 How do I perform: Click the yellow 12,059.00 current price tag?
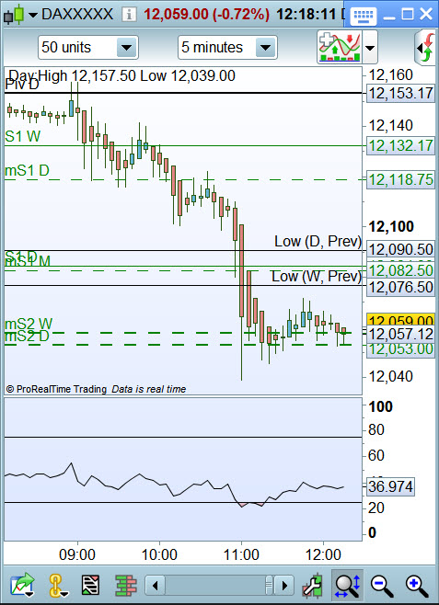click(400, 320)
